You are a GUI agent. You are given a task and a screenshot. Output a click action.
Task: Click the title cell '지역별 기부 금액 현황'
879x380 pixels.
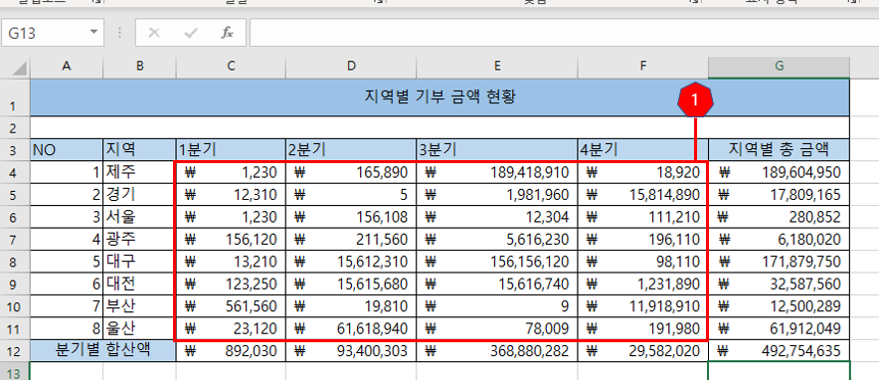tap(440, 97)
